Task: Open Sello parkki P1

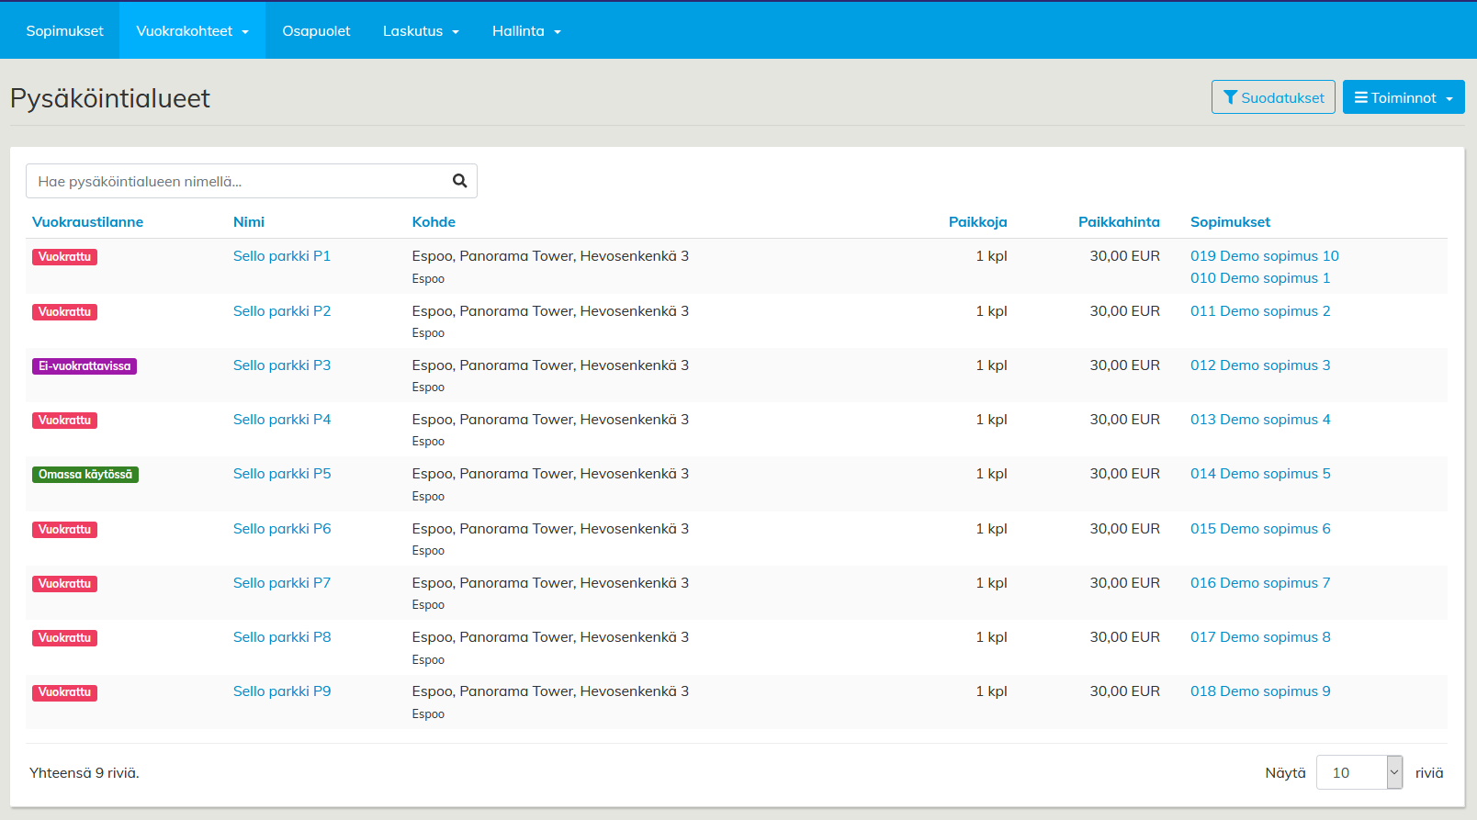Action: click(281, 256)
